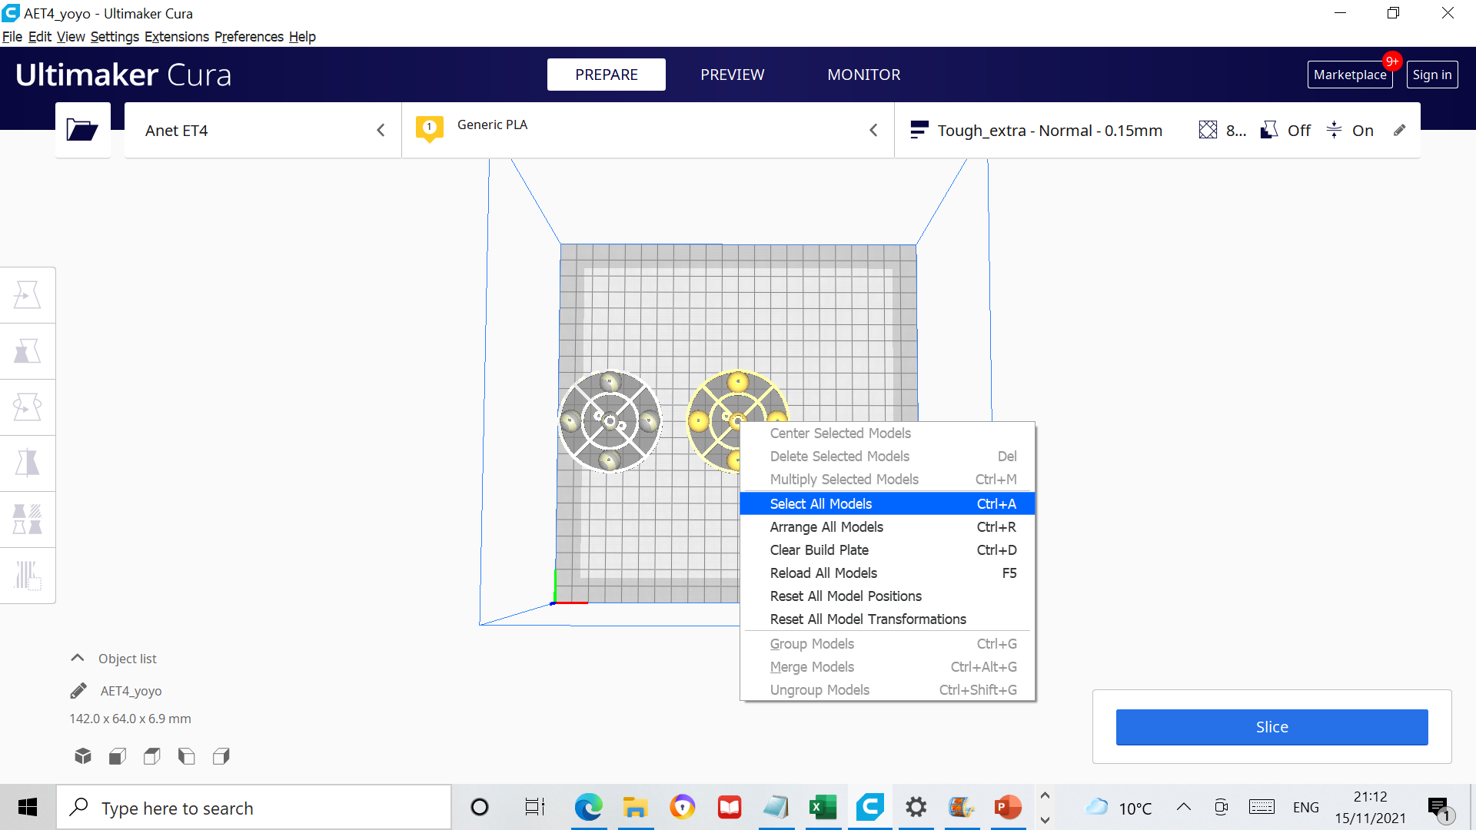The image size is (1476, 830).
Task: Open the Preferences menu
Action: [x=249, y=36]
